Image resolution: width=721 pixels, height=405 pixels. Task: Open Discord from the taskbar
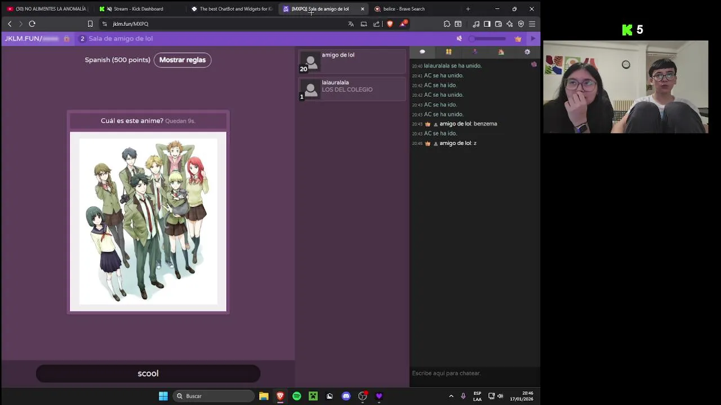[x=346, y=396]
